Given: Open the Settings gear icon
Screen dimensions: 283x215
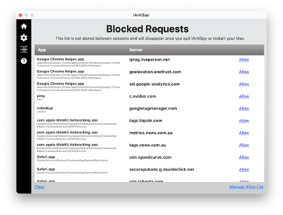Looking at the screenshot, I should point(24,38).
